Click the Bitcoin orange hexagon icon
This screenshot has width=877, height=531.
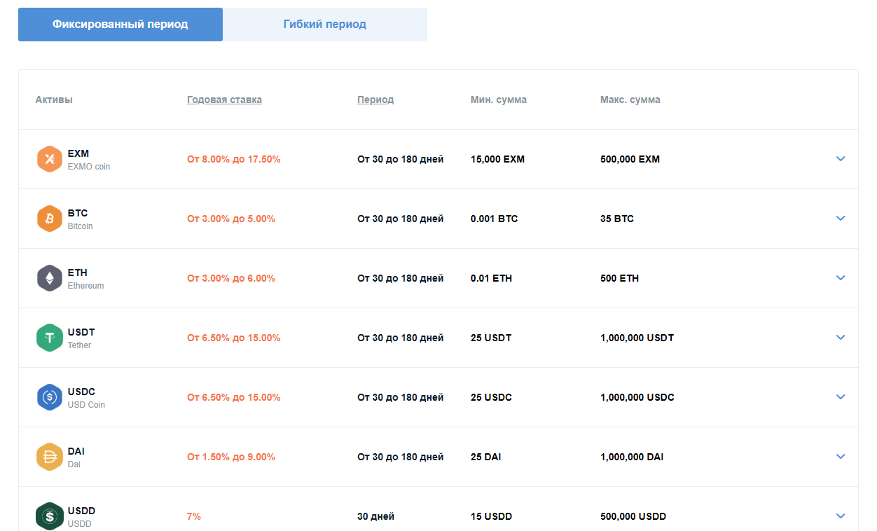(50, 219)
